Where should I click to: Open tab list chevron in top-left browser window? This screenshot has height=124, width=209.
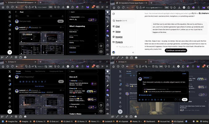(85, 2)
